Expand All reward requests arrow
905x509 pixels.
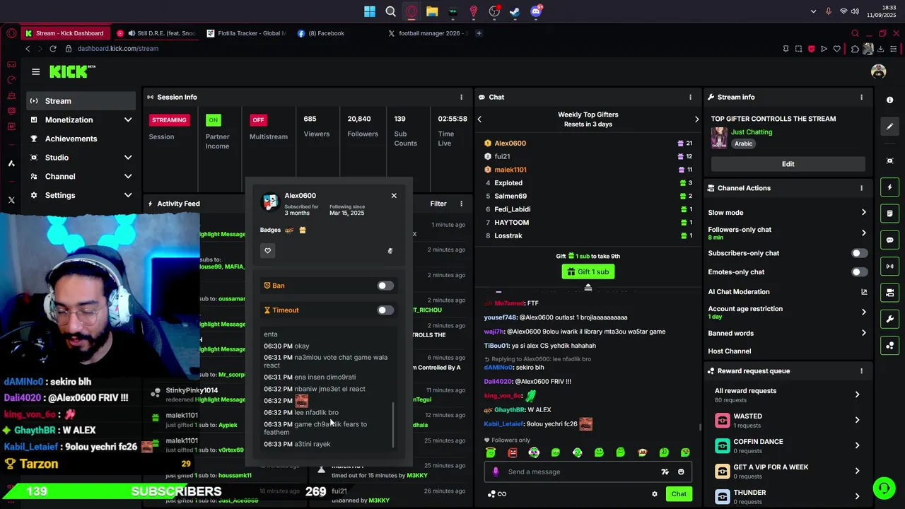point(857,394)
